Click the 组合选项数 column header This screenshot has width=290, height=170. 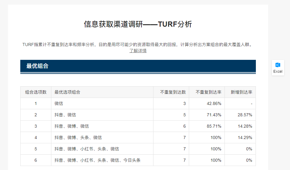[x=36, y=92]
